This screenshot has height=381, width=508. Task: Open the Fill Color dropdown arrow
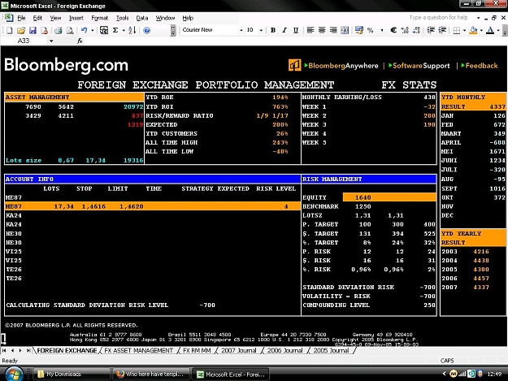coord(481,30)
